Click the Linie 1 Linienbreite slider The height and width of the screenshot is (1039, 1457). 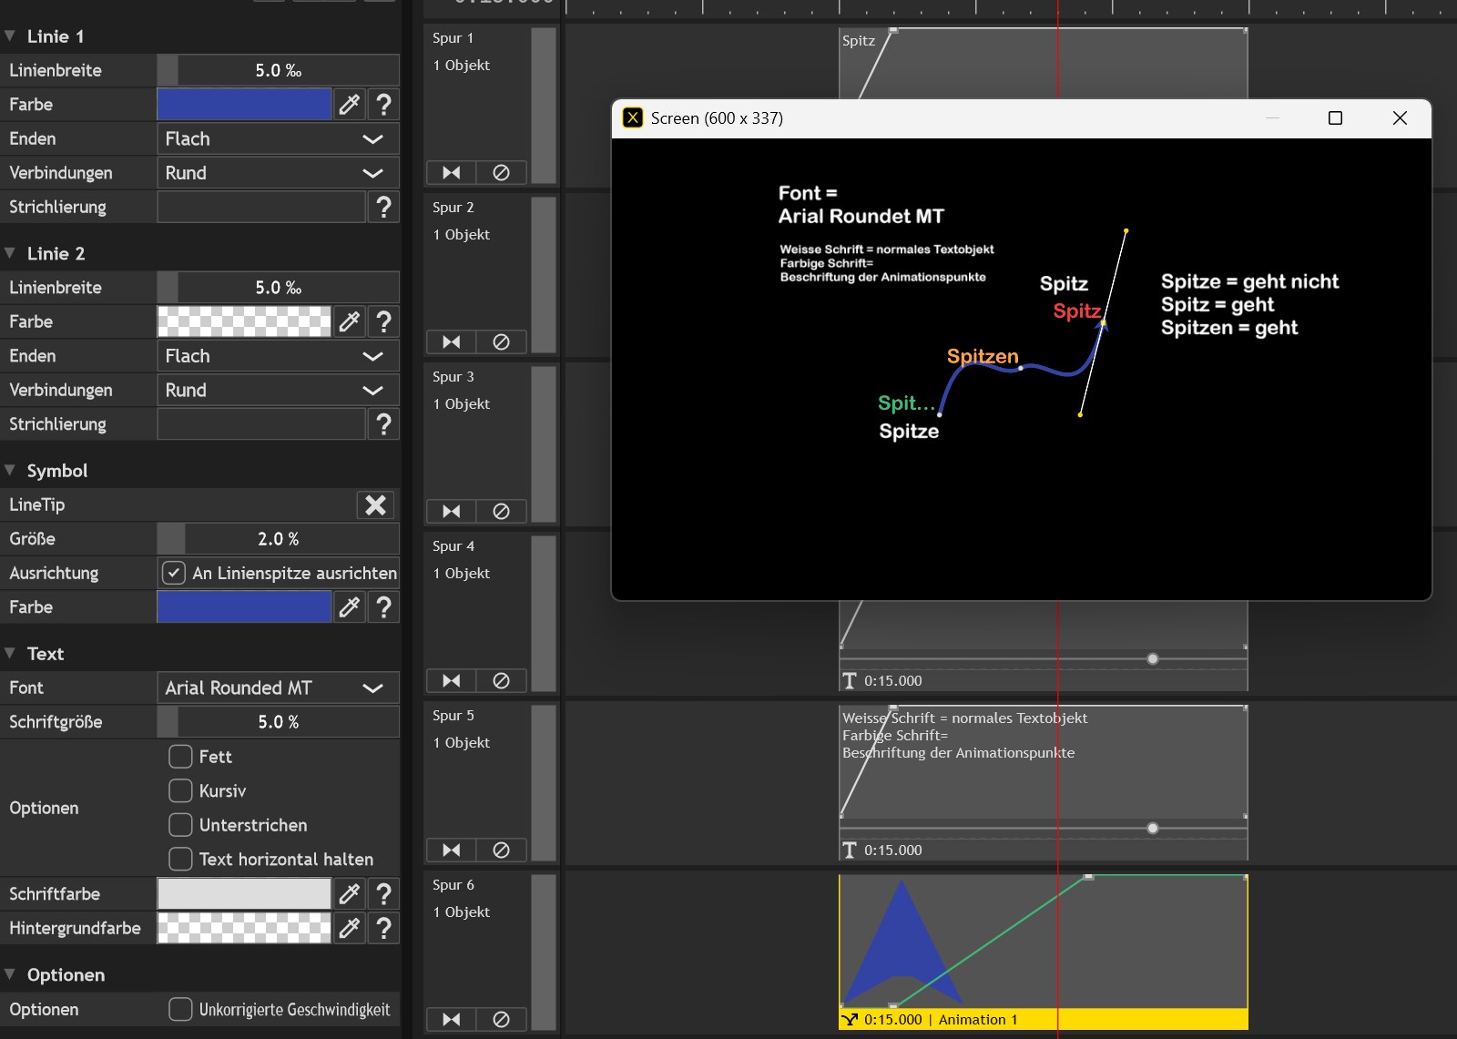point(278,70)
